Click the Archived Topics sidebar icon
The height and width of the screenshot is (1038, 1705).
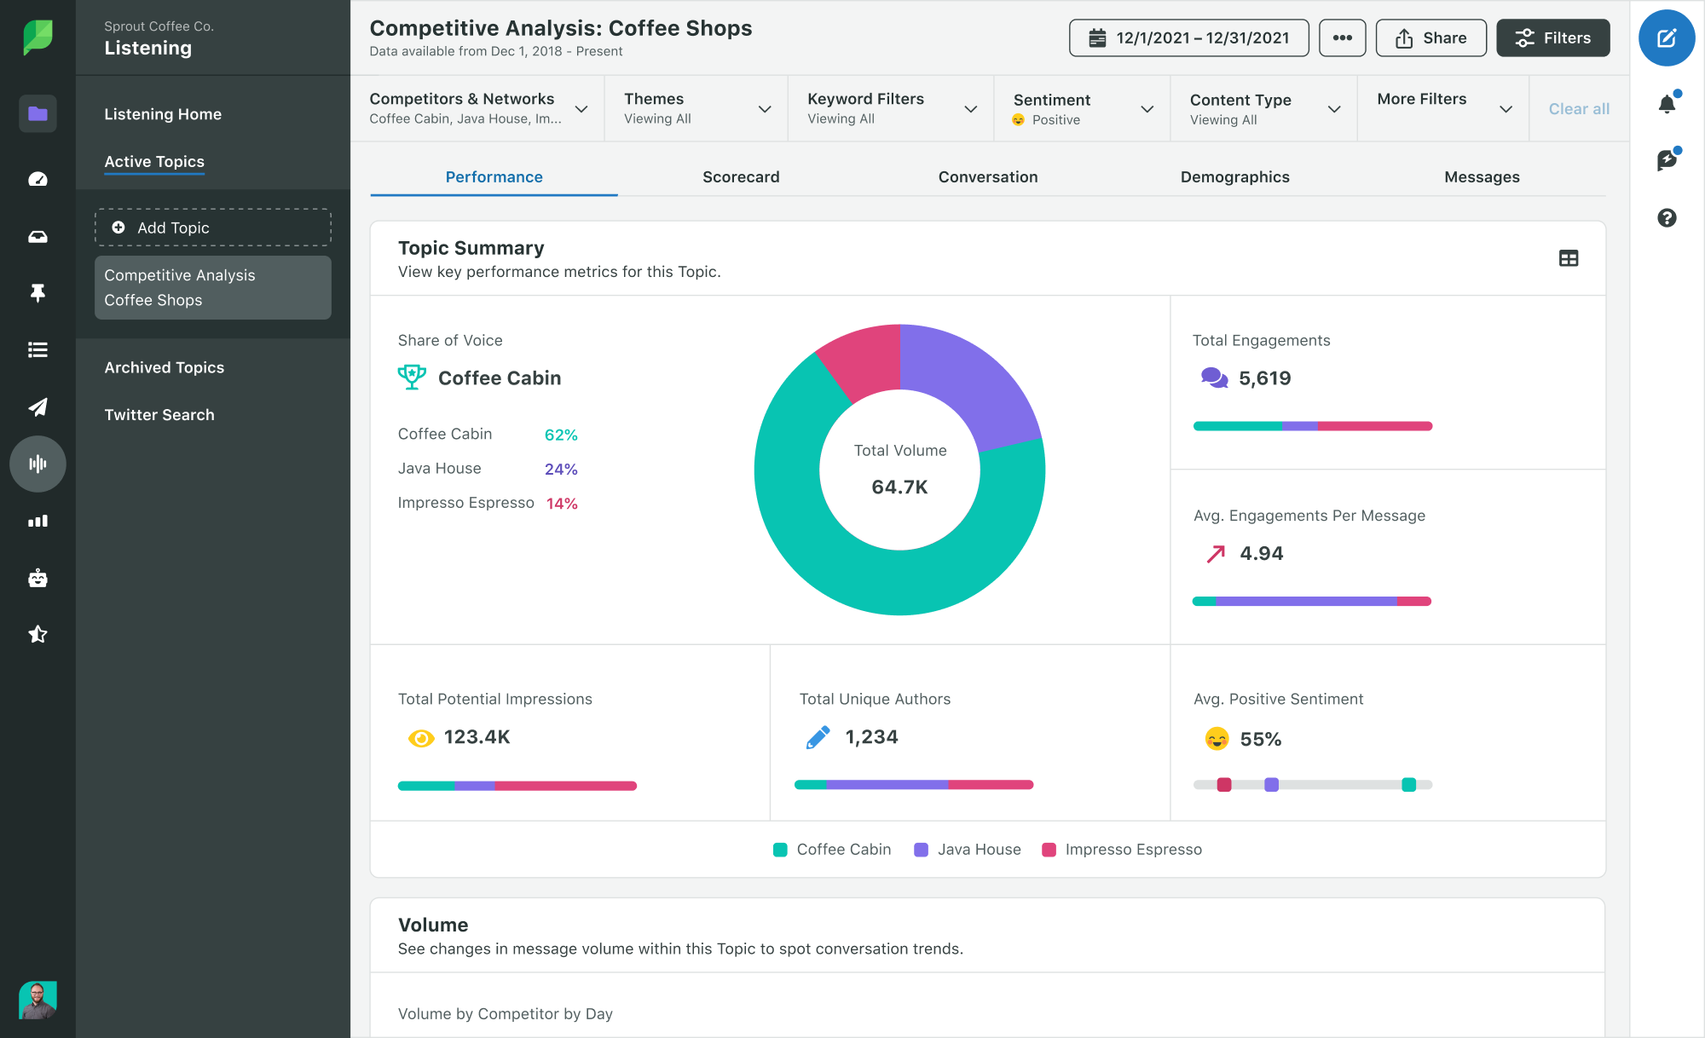coord(165,366)
